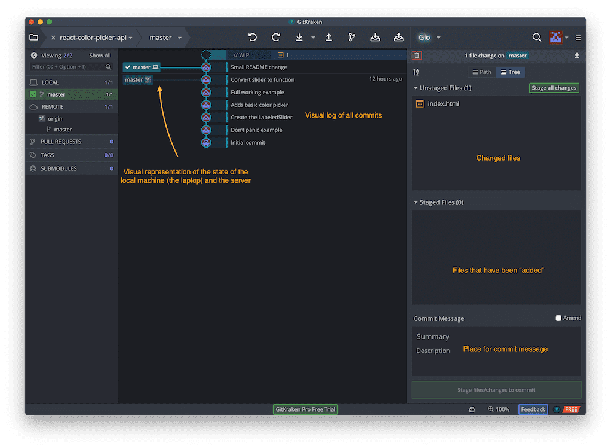This screenshot has height=448, width=611.
Task: Select commit 'Initial commit'
Action: [247, 143]
